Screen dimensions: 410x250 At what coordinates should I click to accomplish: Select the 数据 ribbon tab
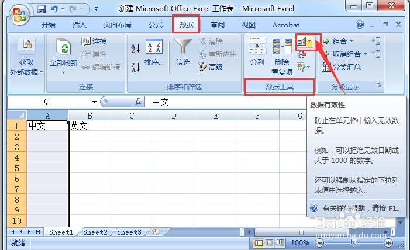186,25
